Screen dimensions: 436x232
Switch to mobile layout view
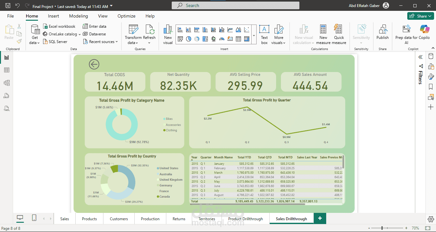(x=34, y=218)
